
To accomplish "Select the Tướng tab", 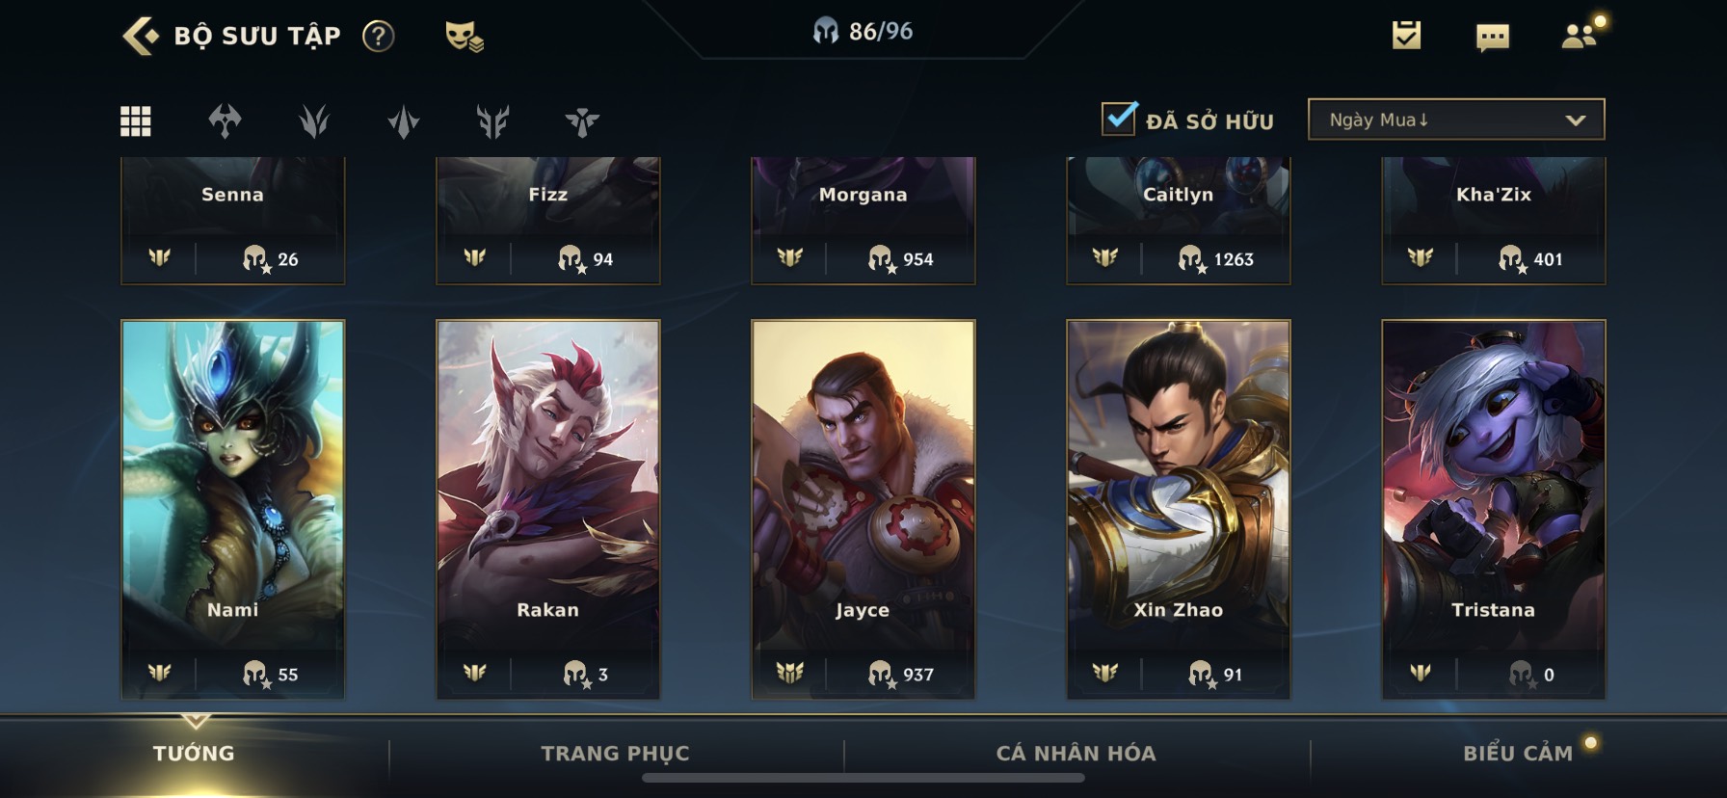I will [194, 754].
